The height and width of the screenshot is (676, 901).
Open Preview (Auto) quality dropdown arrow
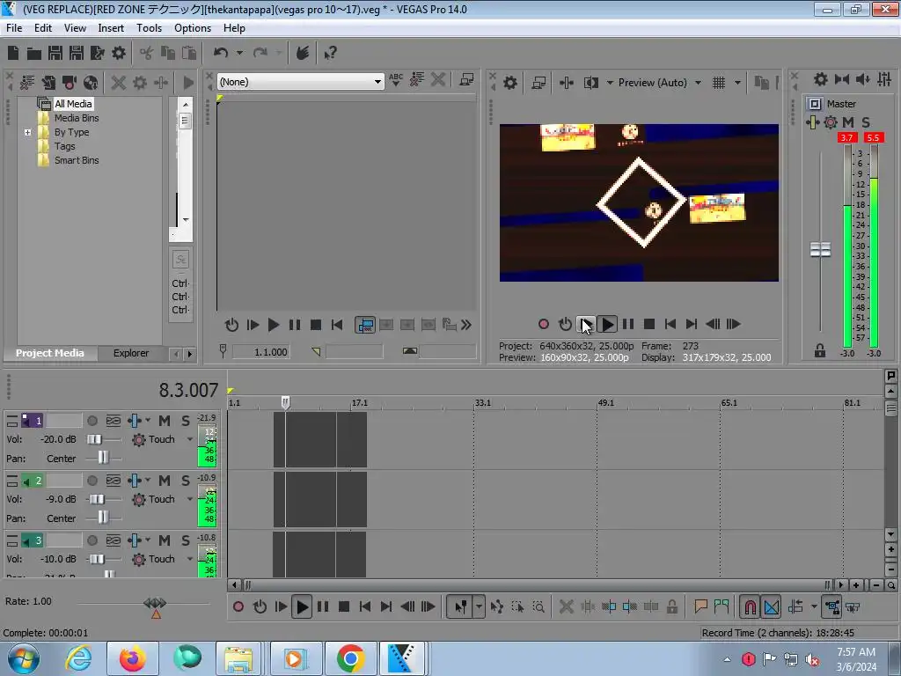point(698,83)
